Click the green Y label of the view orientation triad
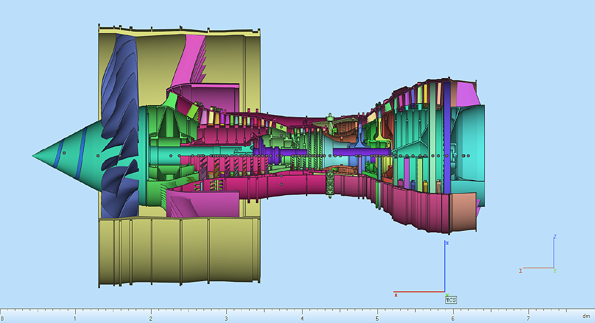This screenshot has height=323, width=595. tap(555, 271)
